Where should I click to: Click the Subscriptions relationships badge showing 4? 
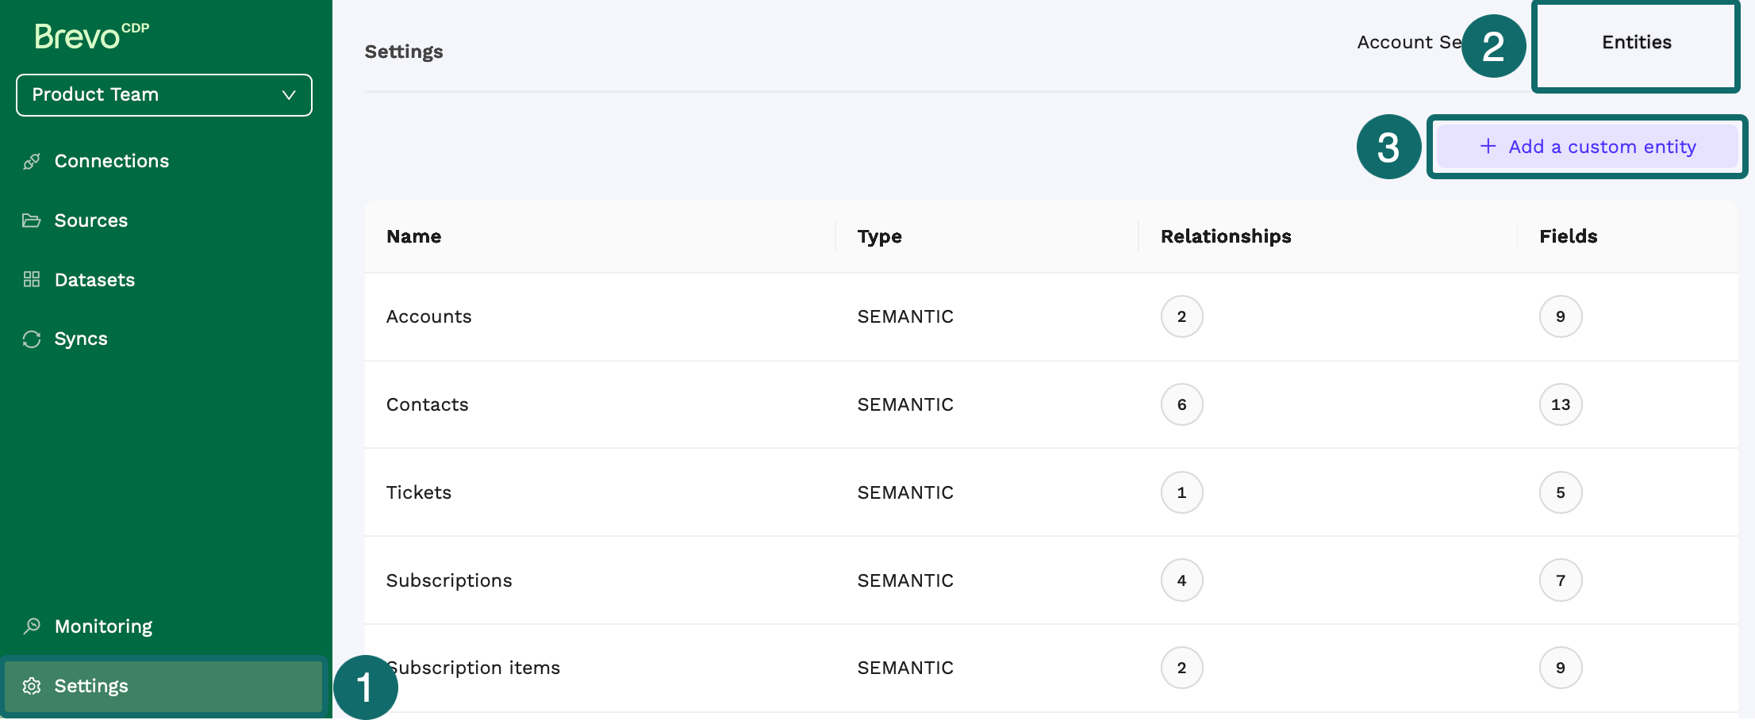tap(1181, 581)
